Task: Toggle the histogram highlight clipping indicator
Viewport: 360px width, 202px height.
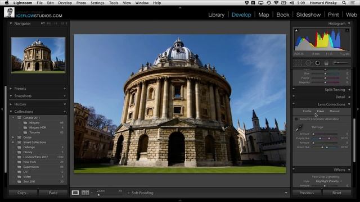Action: pos(348,30)
